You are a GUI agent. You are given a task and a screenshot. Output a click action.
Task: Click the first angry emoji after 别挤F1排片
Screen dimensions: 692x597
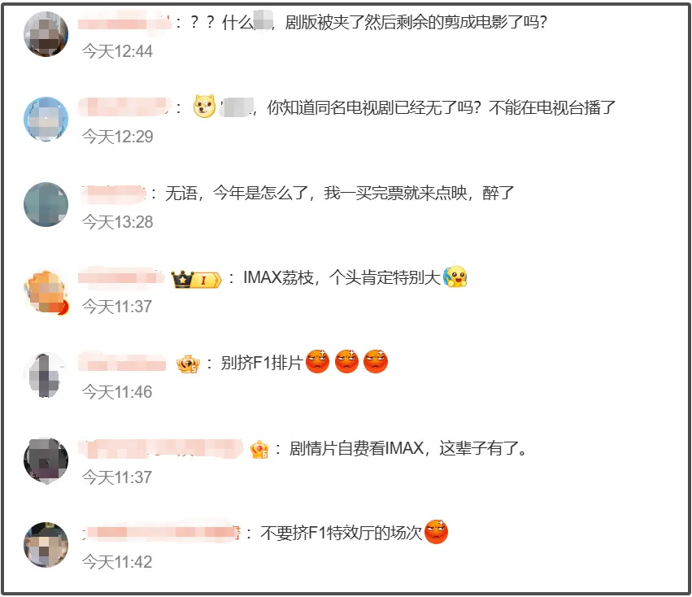(x=318, y=361)
